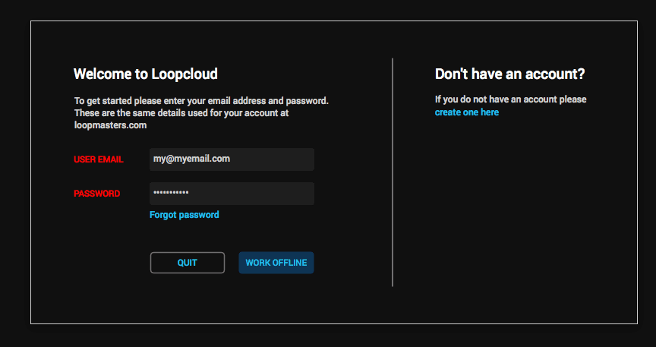Focus the password input field

pos(232,194)
